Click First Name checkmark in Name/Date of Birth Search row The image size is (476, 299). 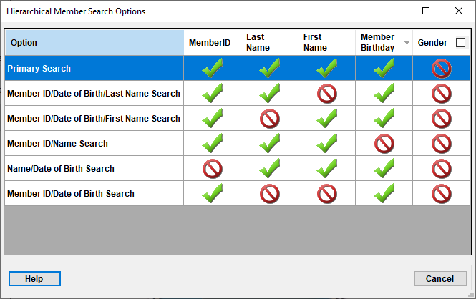tap(326, 168)
